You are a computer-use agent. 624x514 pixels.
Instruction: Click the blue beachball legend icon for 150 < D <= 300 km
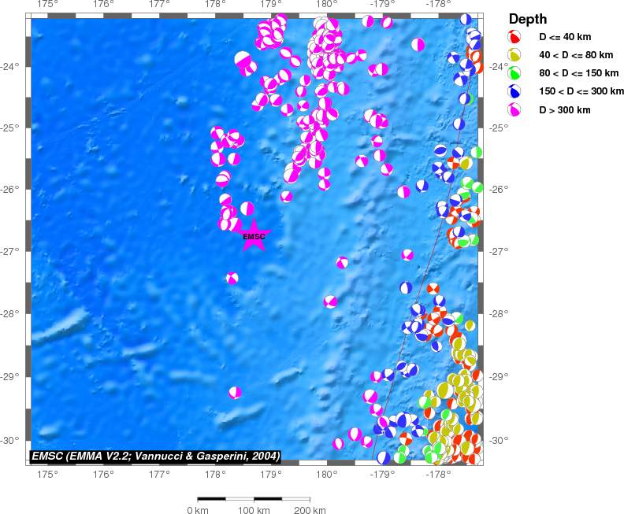tap(514, 91)
